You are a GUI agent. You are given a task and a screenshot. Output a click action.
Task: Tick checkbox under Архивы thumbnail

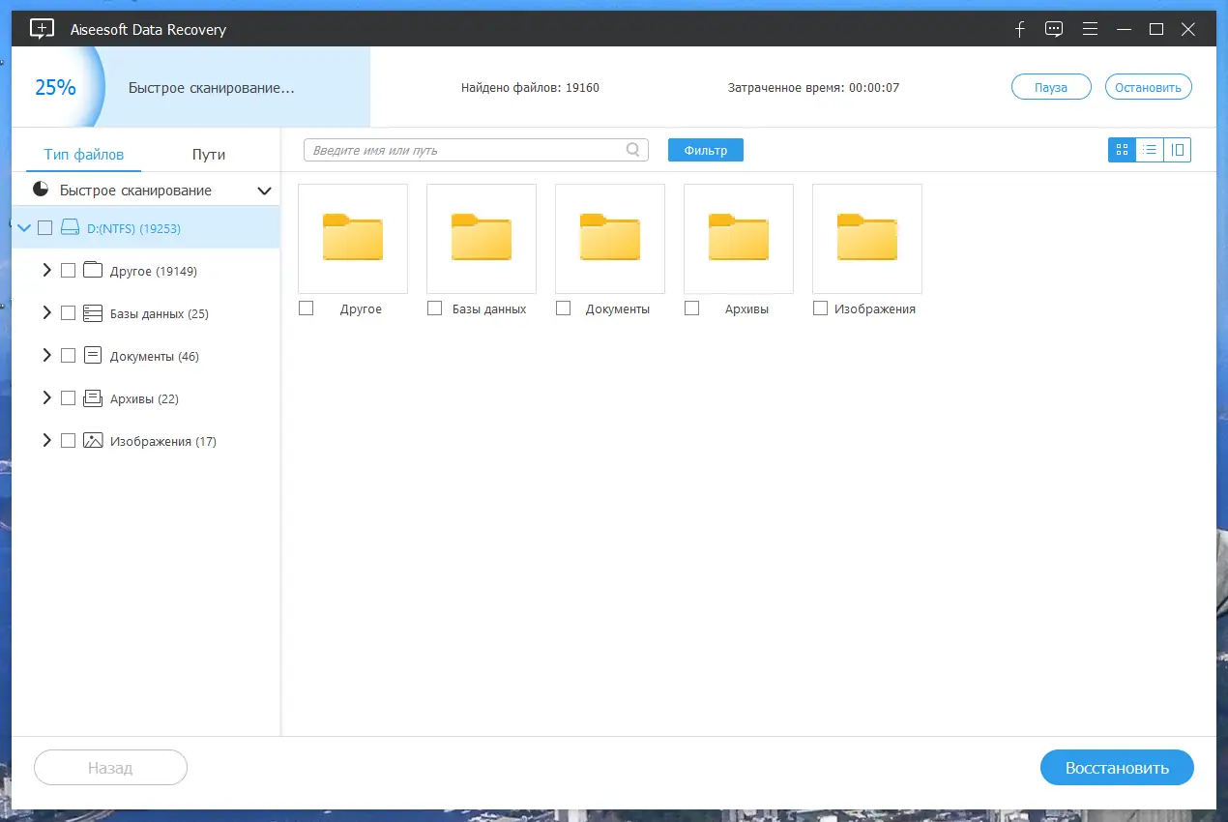[691, 308]
